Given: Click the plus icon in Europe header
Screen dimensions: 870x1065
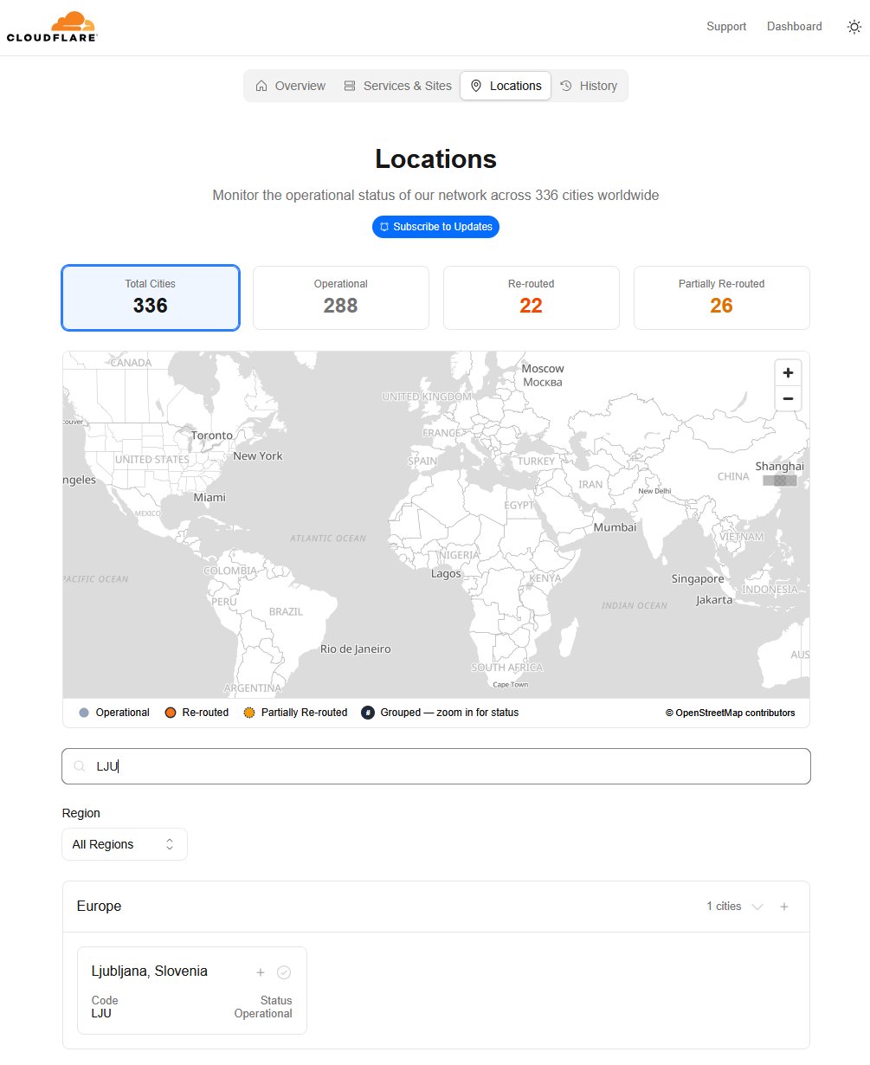Looking at the screenshot, I should pyautogui.click(x=784, y=907).
